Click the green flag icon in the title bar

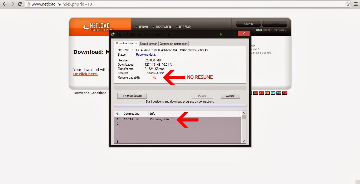pyautogui.click(x=221, y=34)
